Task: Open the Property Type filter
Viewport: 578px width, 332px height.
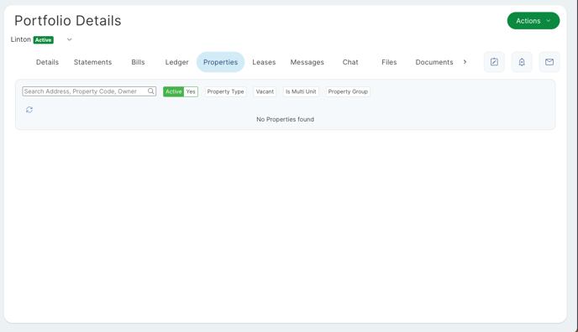Action: 226,91
